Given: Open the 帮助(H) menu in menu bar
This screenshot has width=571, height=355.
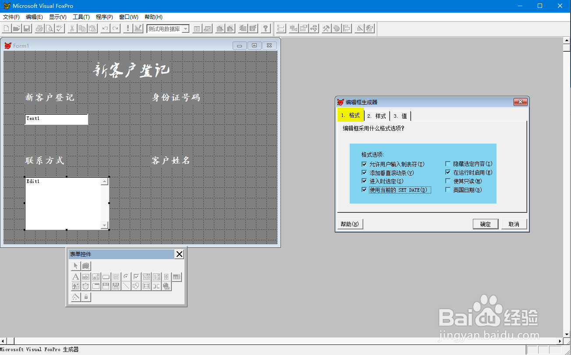Looking at the screenshot, I should 153,17.
